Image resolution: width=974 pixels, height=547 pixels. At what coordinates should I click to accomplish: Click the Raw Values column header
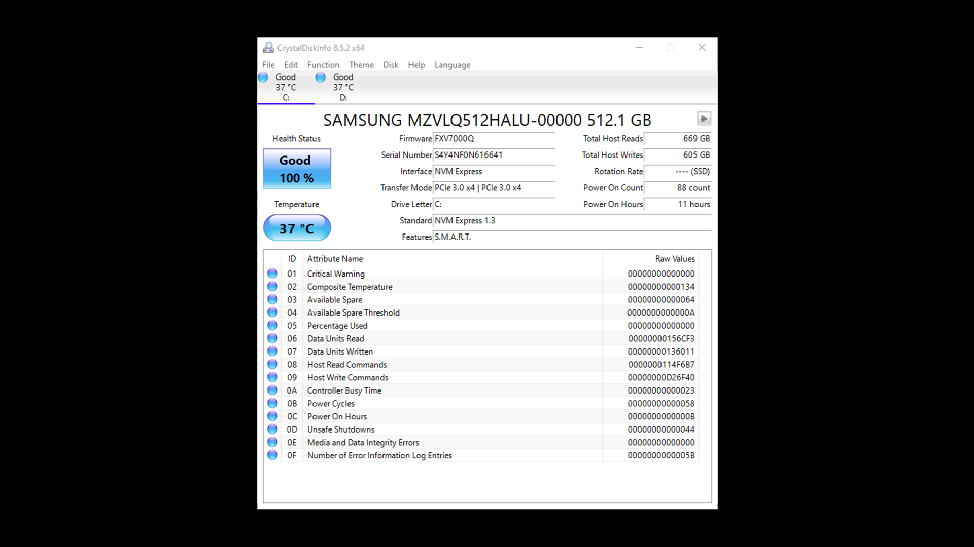pyautogui.click(x=674, y=259)
